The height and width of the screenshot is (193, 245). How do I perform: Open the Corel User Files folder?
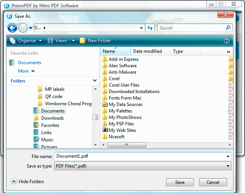(x=124, y=85)
